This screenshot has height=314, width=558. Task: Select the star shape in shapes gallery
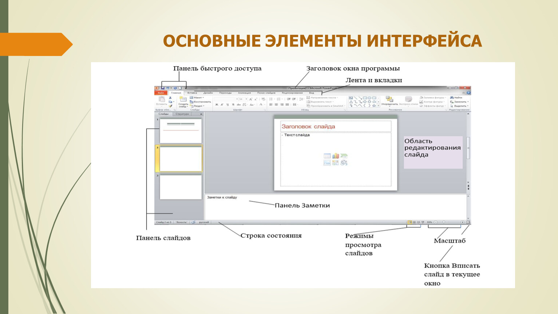click(x=374, y=106)
